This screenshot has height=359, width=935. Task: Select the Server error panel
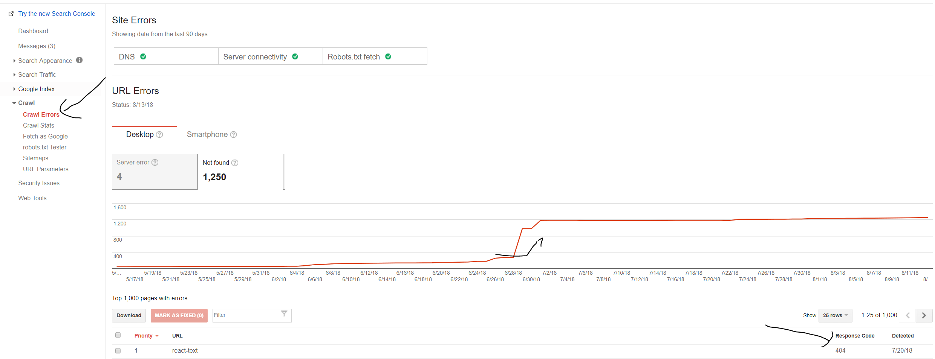(155, 172)
